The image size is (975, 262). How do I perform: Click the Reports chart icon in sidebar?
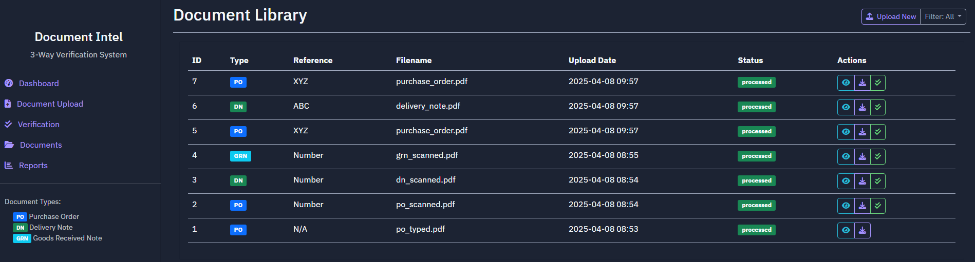[9, 165]
